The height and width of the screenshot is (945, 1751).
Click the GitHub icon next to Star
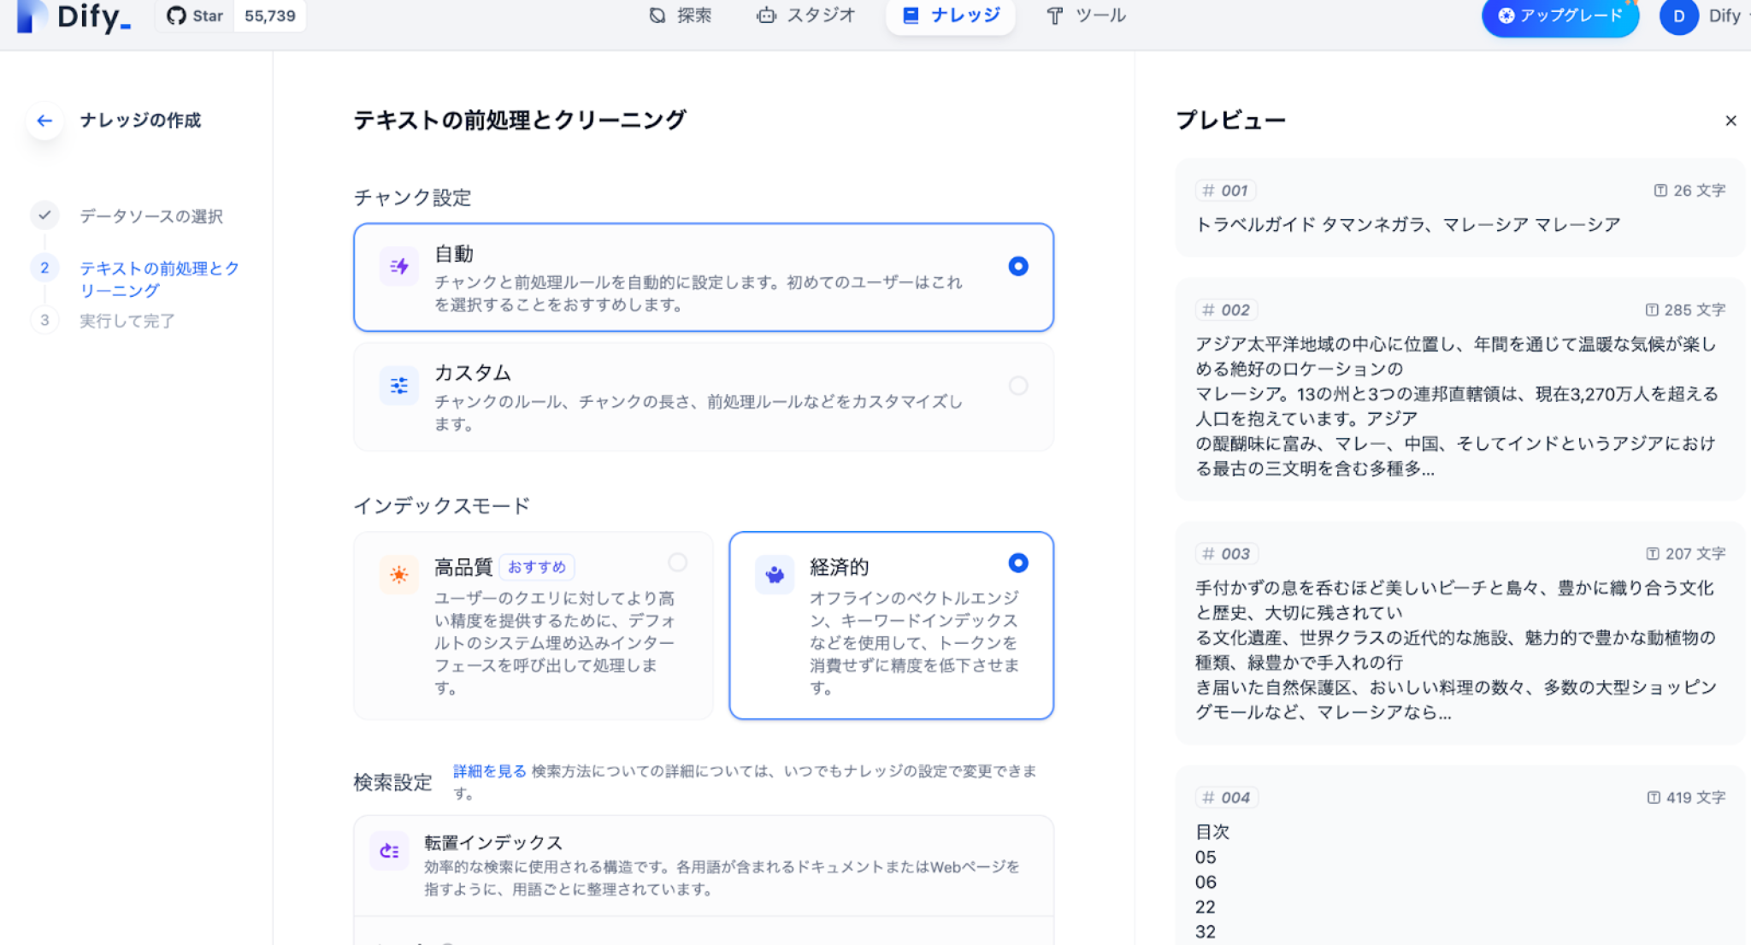coord(177,15)
